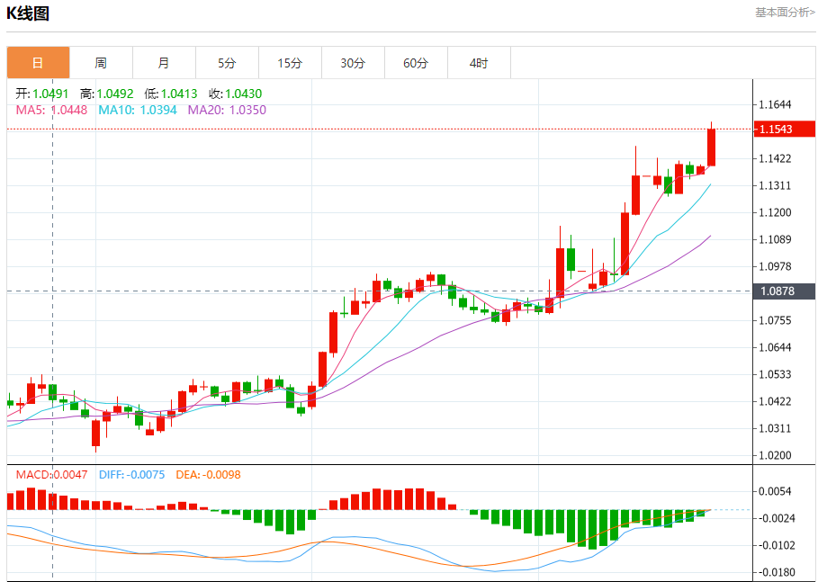Screen dimensions: 818x582
Task: Click the 1.0533 price axis label
Action: pyautogui.click(x=776, y=374)
